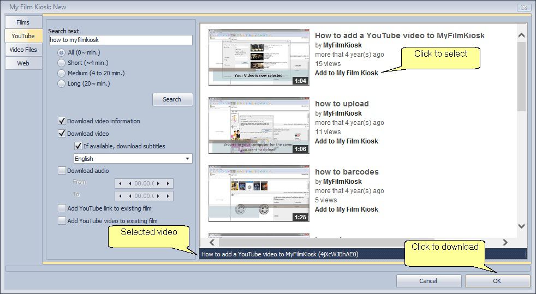Image resolution: width=536 pixels, height=294 pixels.
Task: Click title 'How to add a YouTube video to MyFilmKiosk'
Action: (400, 35)
